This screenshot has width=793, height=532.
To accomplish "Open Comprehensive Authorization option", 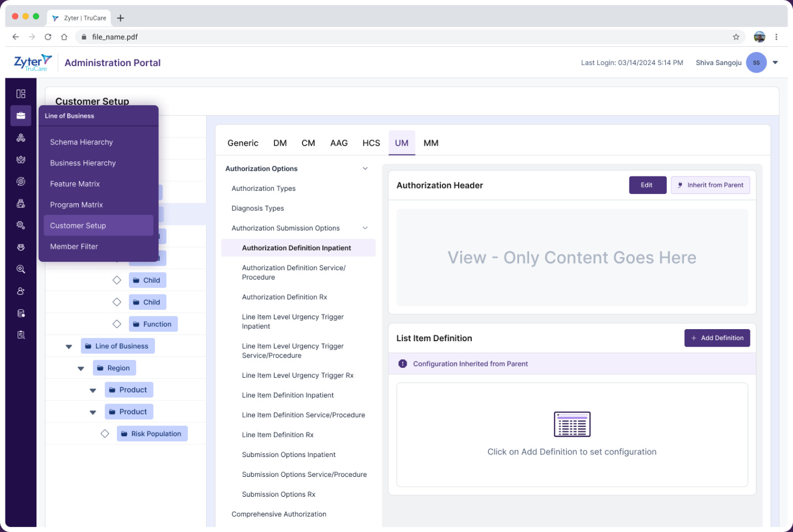I will click(279, 514).
